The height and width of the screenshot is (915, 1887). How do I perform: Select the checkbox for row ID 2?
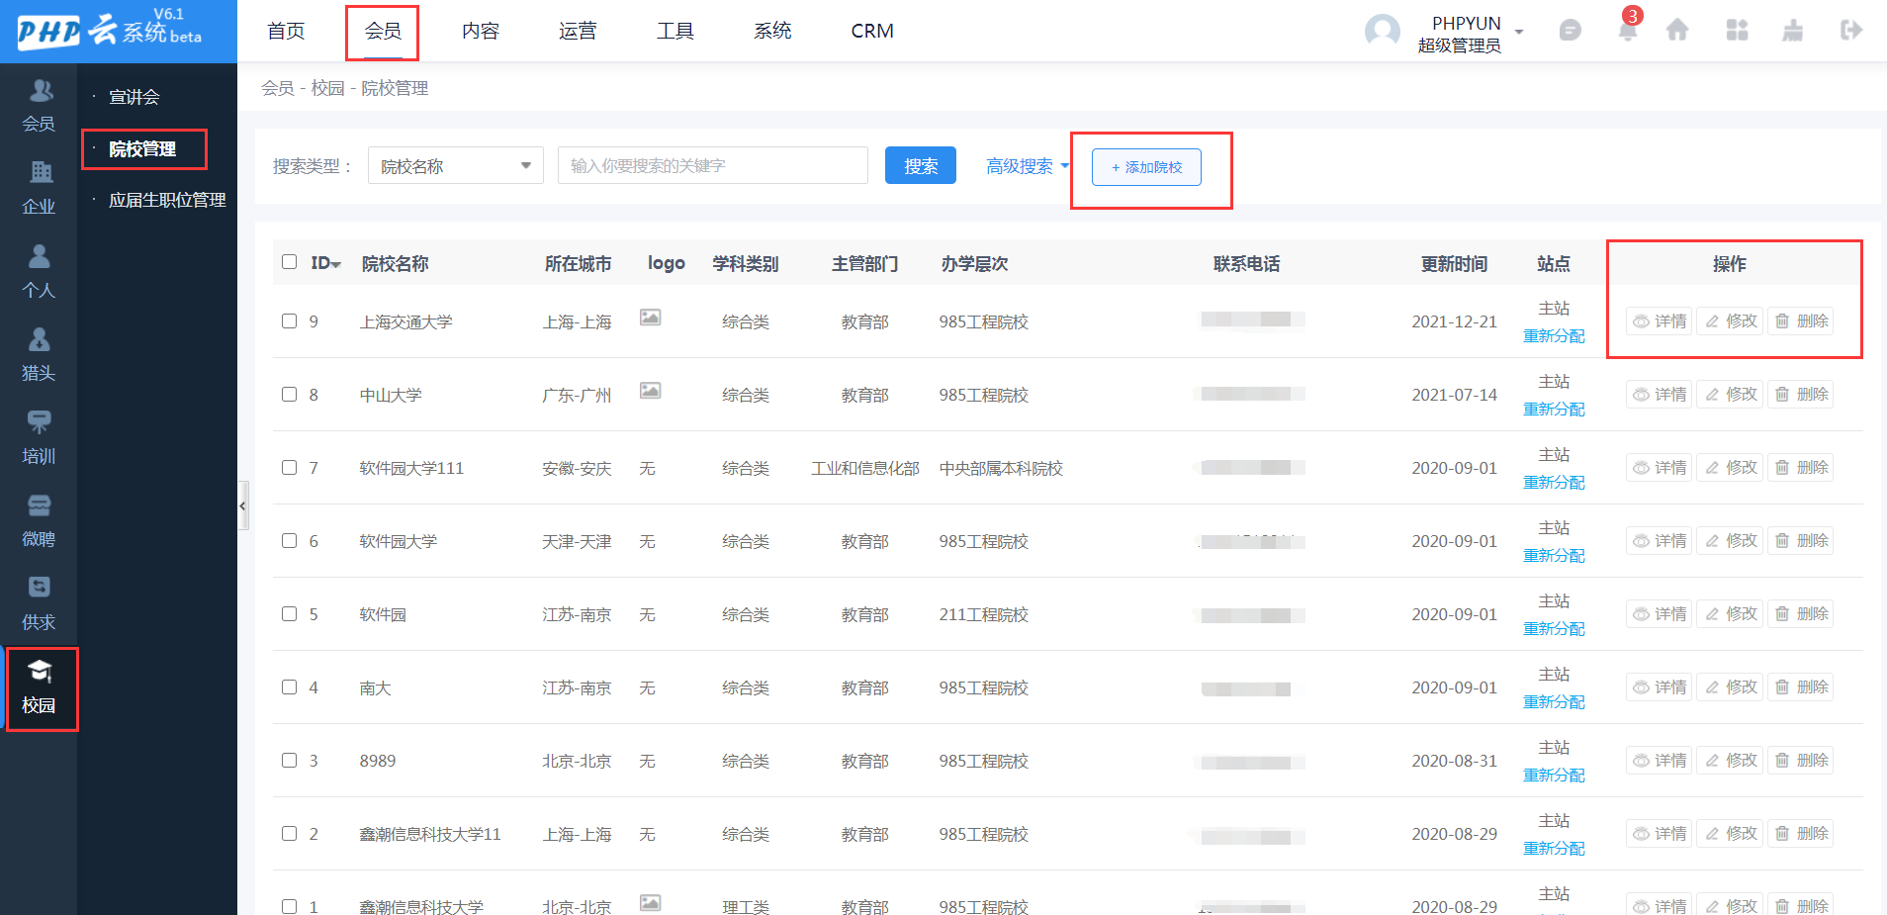[x=289, y=834]
